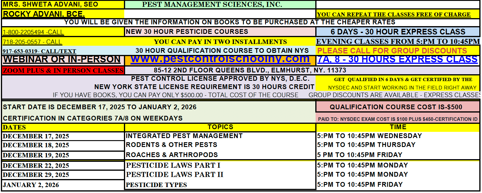Select the 'Pesticide Laws Part II' topic
The height and width of the screenshot is (193, 482).
pos(174,175)
